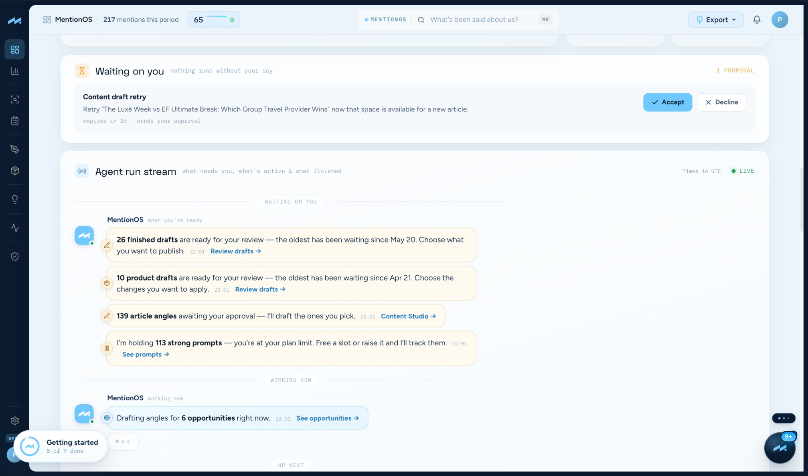The height and width of the screenshot is (476, 808).
Task: Click the broadcast icon beside Agent run stream
Action: pyautogui.click(x=82, y=171)
